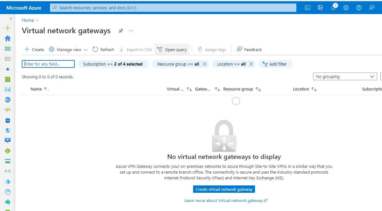Screen dimensions: 382x211
Task: Refresh the gateway list
Action: point(103,49)
